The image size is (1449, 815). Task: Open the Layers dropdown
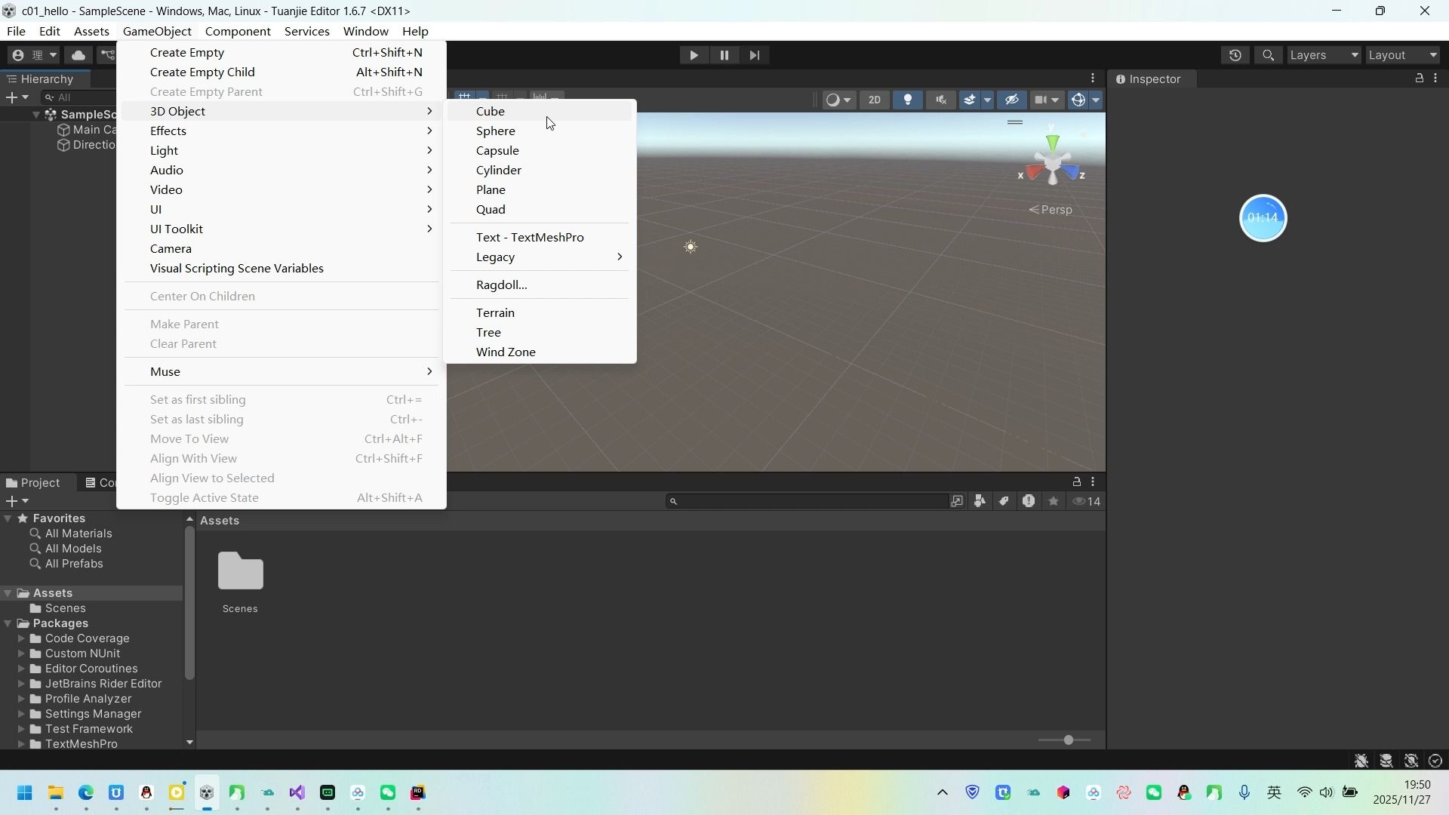1322,54
